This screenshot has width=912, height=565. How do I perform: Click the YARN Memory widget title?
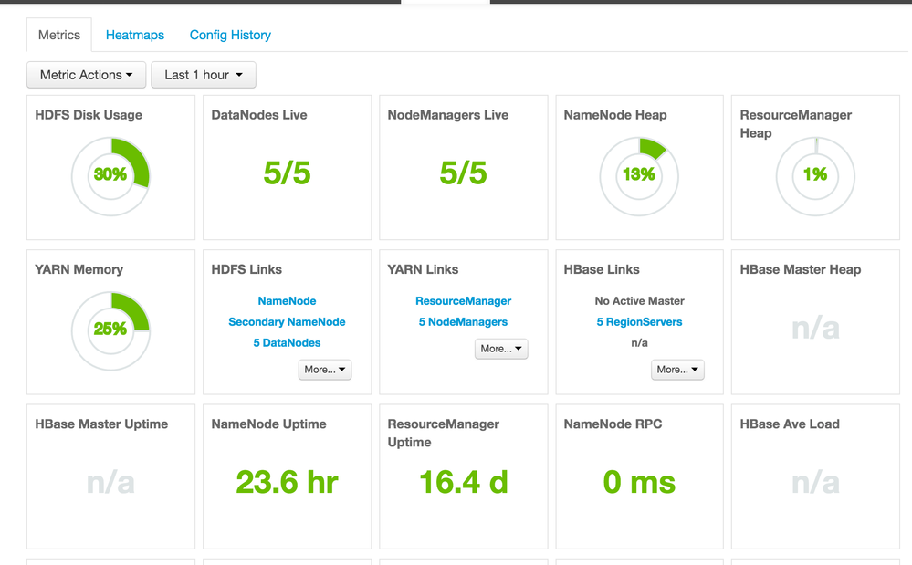(79, 269)
